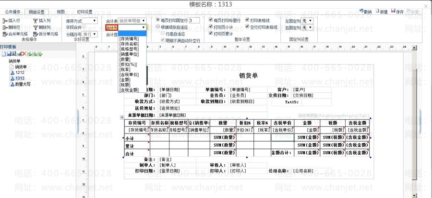The height and width of the screenshot is (198, 432).
Task: Click the last green arrow icon in 打印模板 toolbar
Action: pyautogui.click(x=40, y=54)
